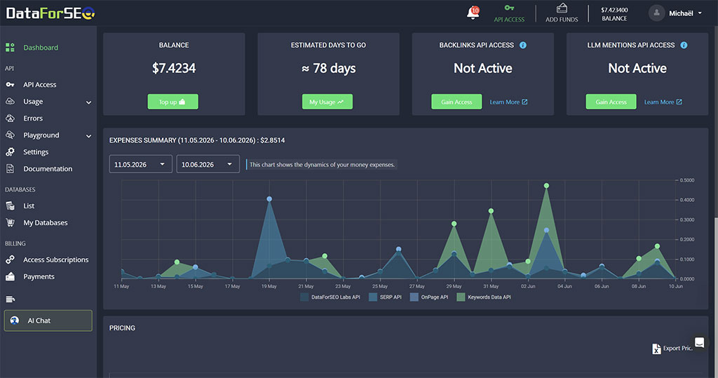Click the Playground icon in sidebar

click(x=10, y=135)
